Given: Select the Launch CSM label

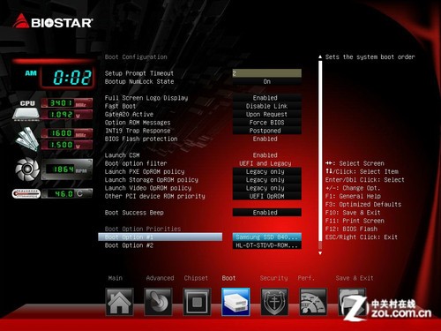Looking at the screenshot, I should click(122, 155).
